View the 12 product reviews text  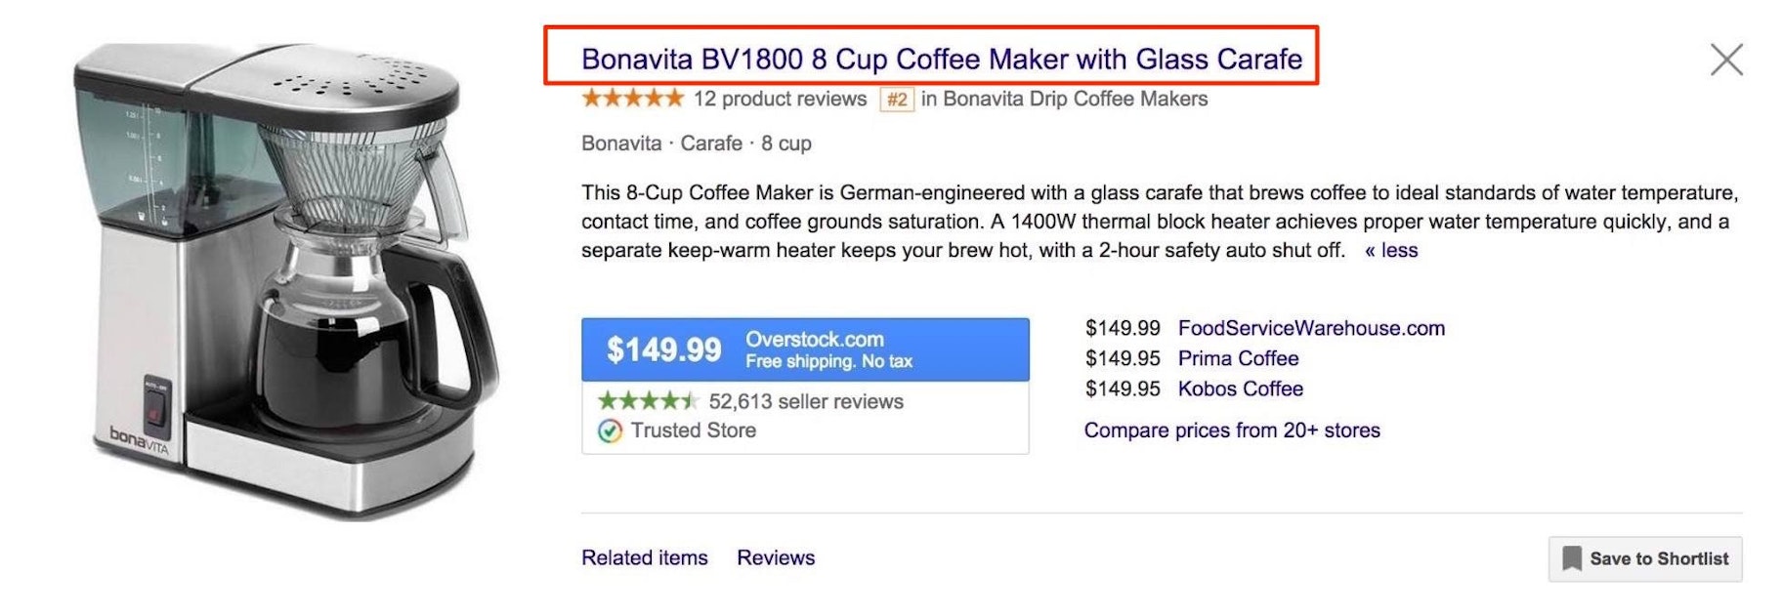pos(780,99)
